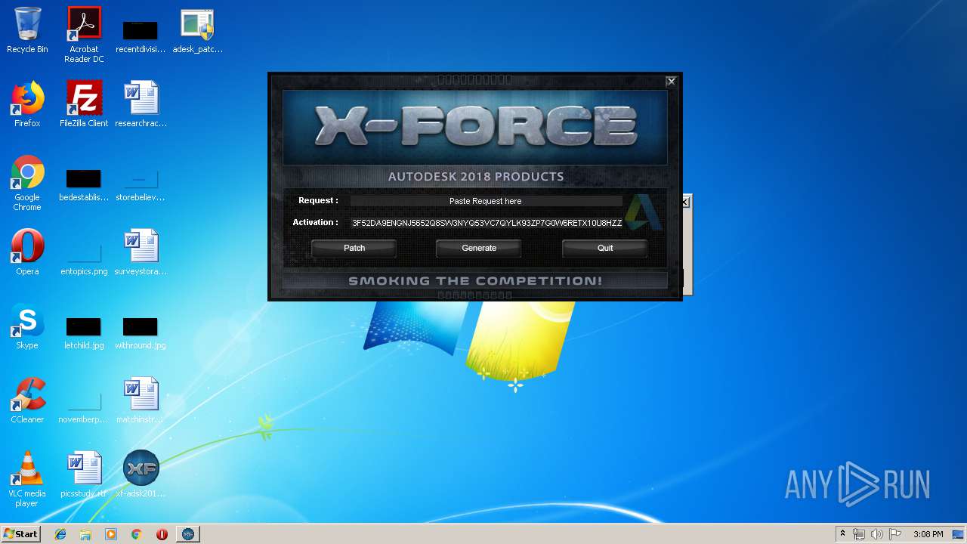The height and width of the screenshot is (544, 967).
Task: Select the storebeliev... desktop file
Action: point(141,186)
